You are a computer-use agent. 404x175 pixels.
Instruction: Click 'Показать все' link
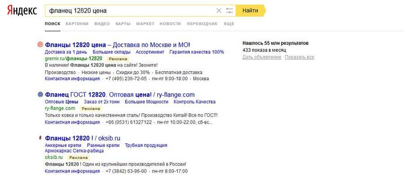click(x=299, y=57)
